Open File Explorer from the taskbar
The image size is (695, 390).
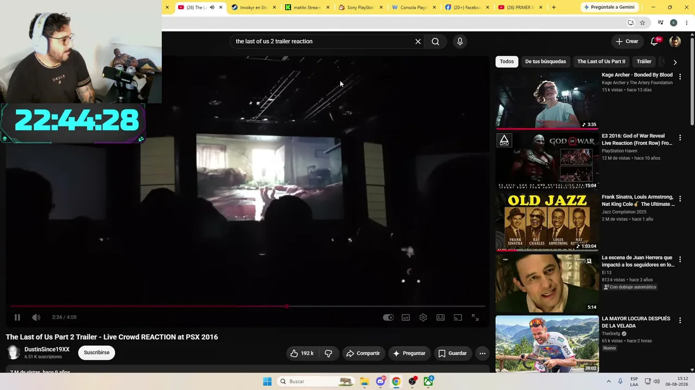364,381
